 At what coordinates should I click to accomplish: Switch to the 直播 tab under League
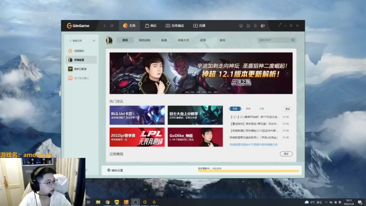coord(164,40)
